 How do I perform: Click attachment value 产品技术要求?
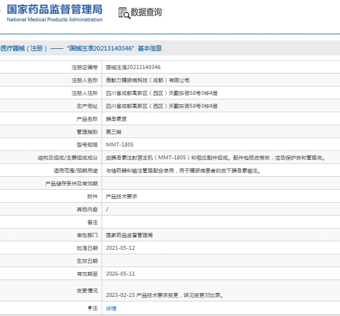coord(121,196)
